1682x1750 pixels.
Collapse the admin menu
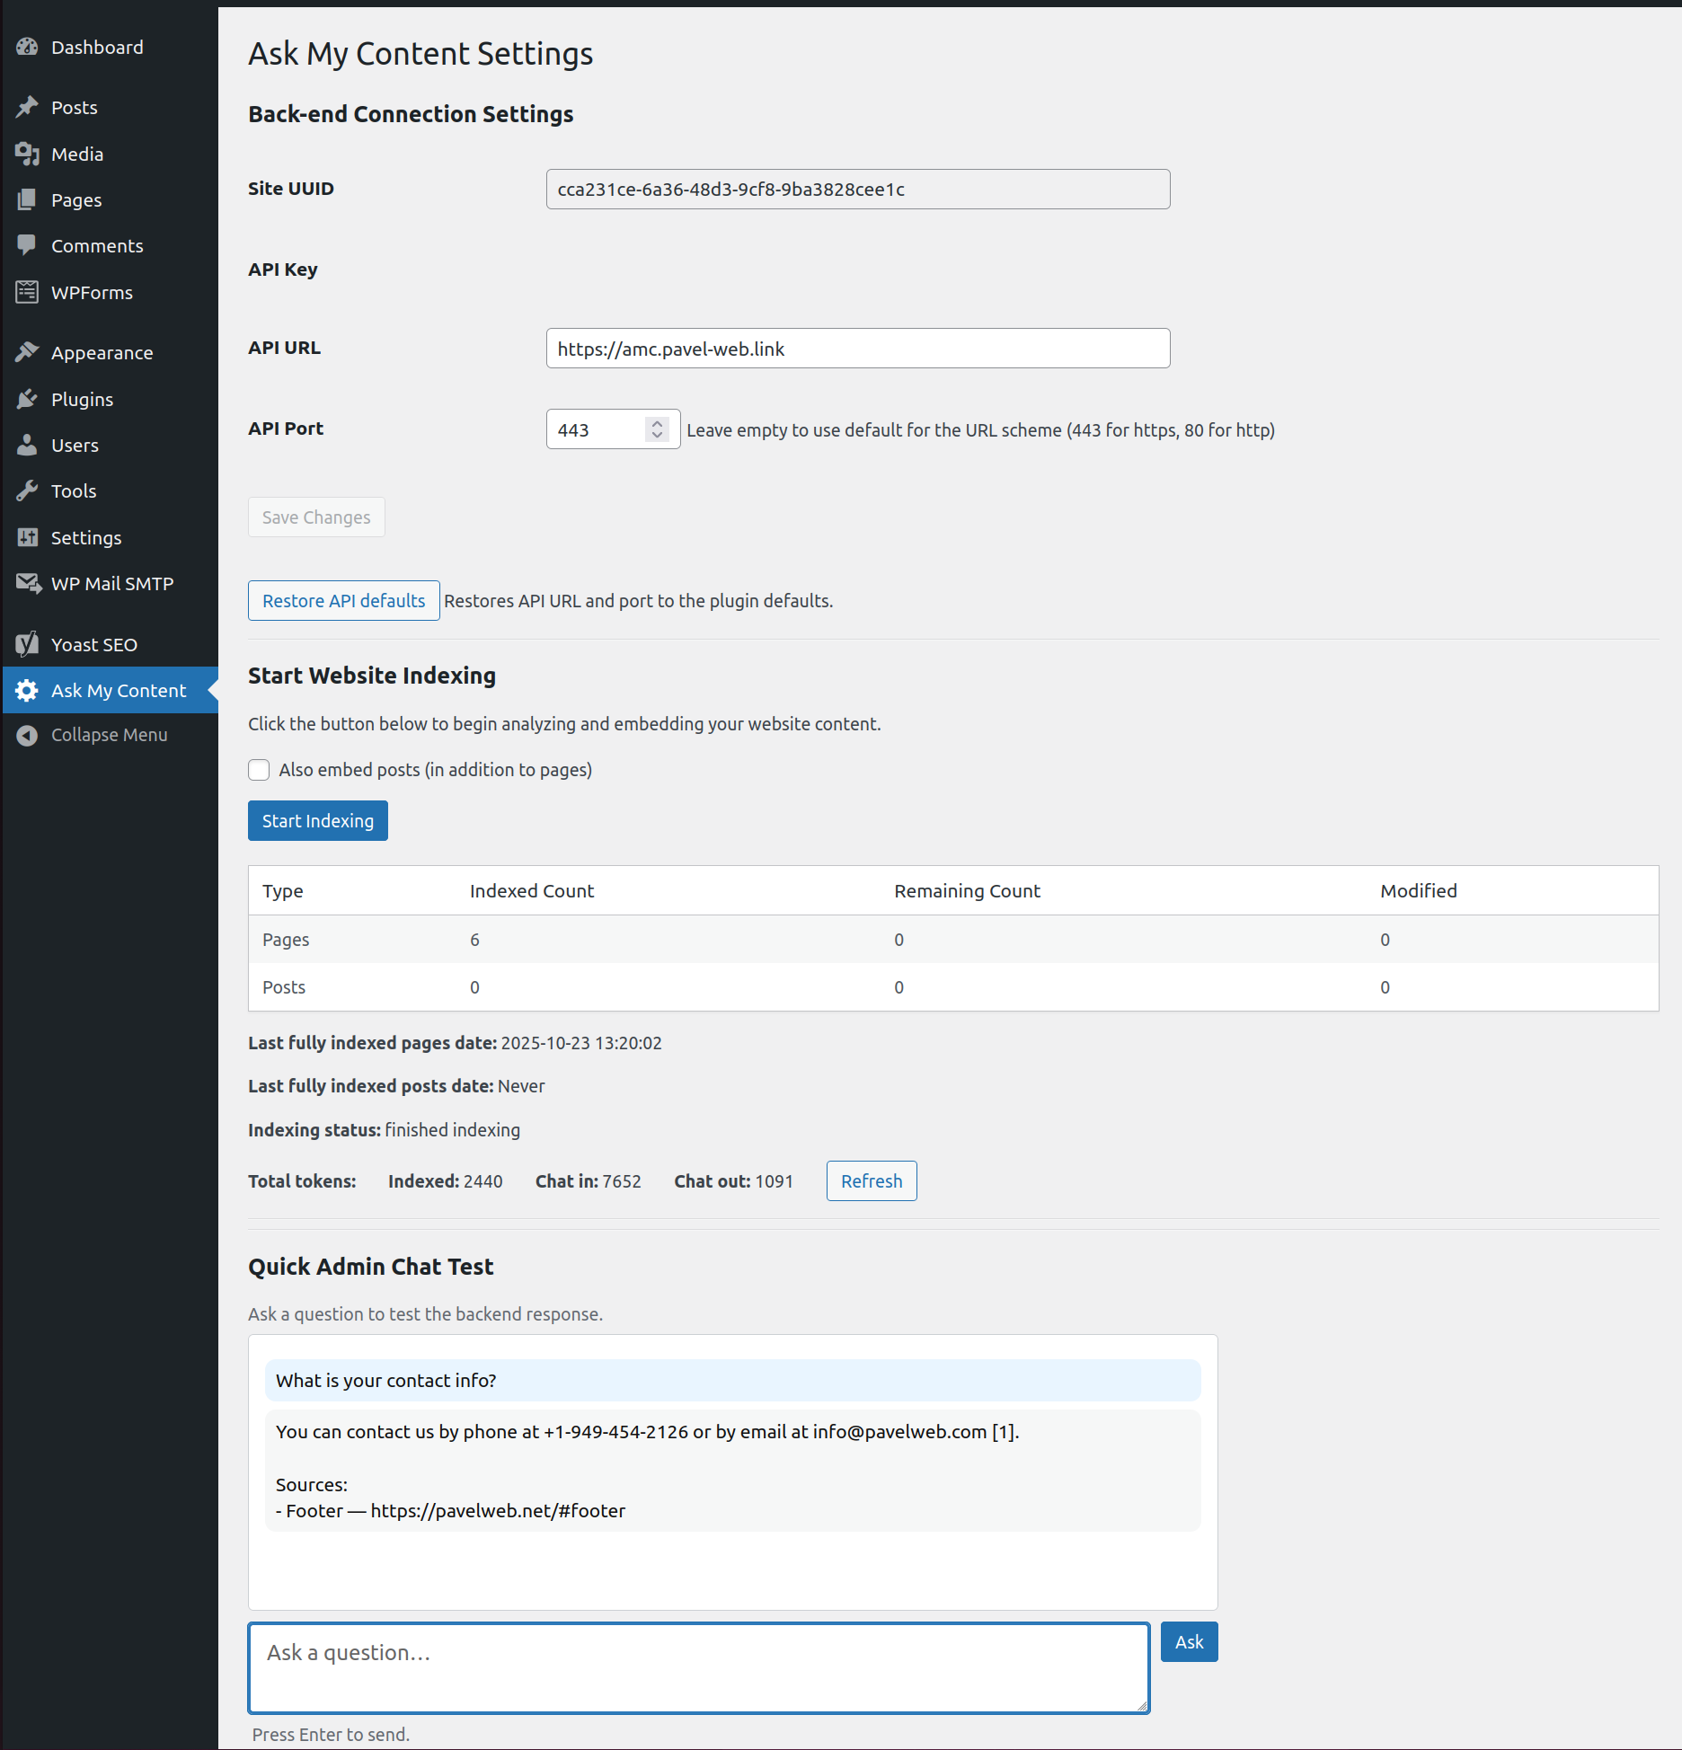click(26, 735)
